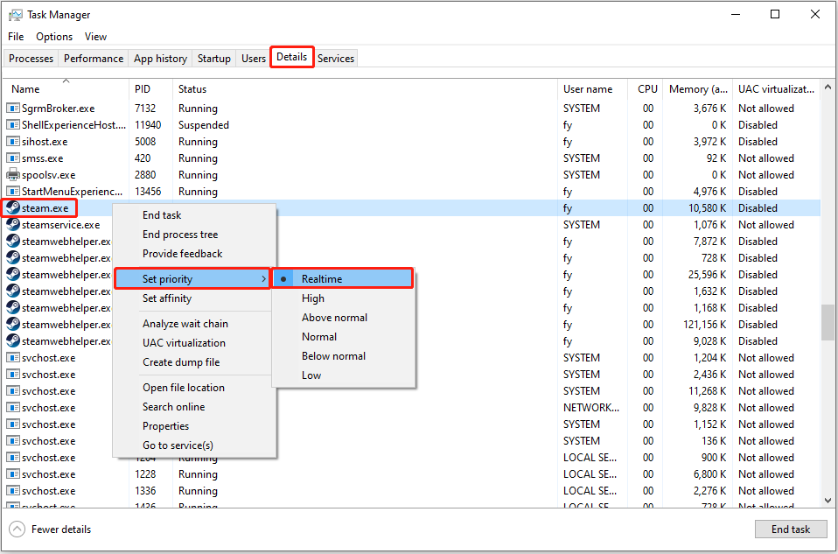Click the steam.exe Steam icon
This screenshot has height=554, width=838.
[x=13, y=208]
